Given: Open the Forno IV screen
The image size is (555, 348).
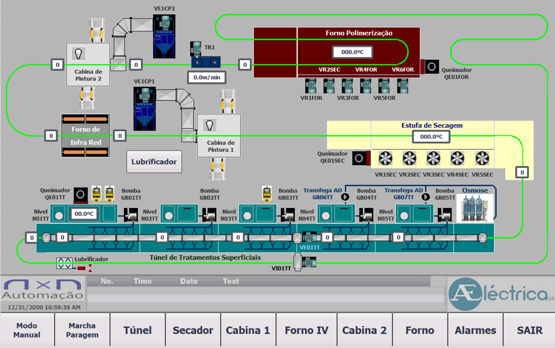Looking at the screenshot, I should tap(306, 330).
